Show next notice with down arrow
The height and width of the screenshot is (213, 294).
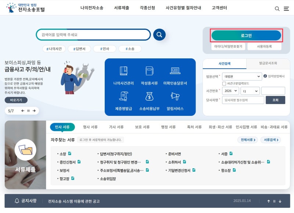[x=280, y=201]
